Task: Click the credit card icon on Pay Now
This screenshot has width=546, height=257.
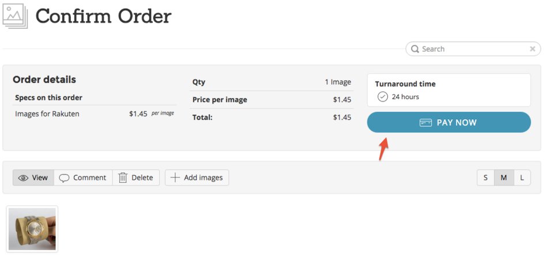Action: tap(425, 123)
